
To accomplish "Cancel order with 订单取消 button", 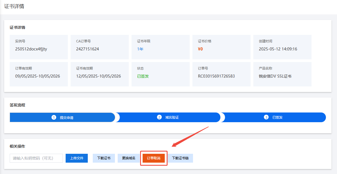I will 154,158.
